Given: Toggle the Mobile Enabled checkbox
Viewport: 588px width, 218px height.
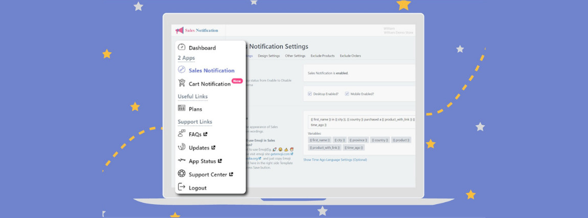Looking at the screenshot, I should [347, 94].
